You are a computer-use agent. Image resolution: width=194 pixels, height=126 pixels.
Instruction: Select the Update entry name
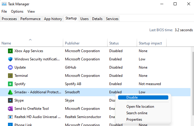click(x=20, y=67)
